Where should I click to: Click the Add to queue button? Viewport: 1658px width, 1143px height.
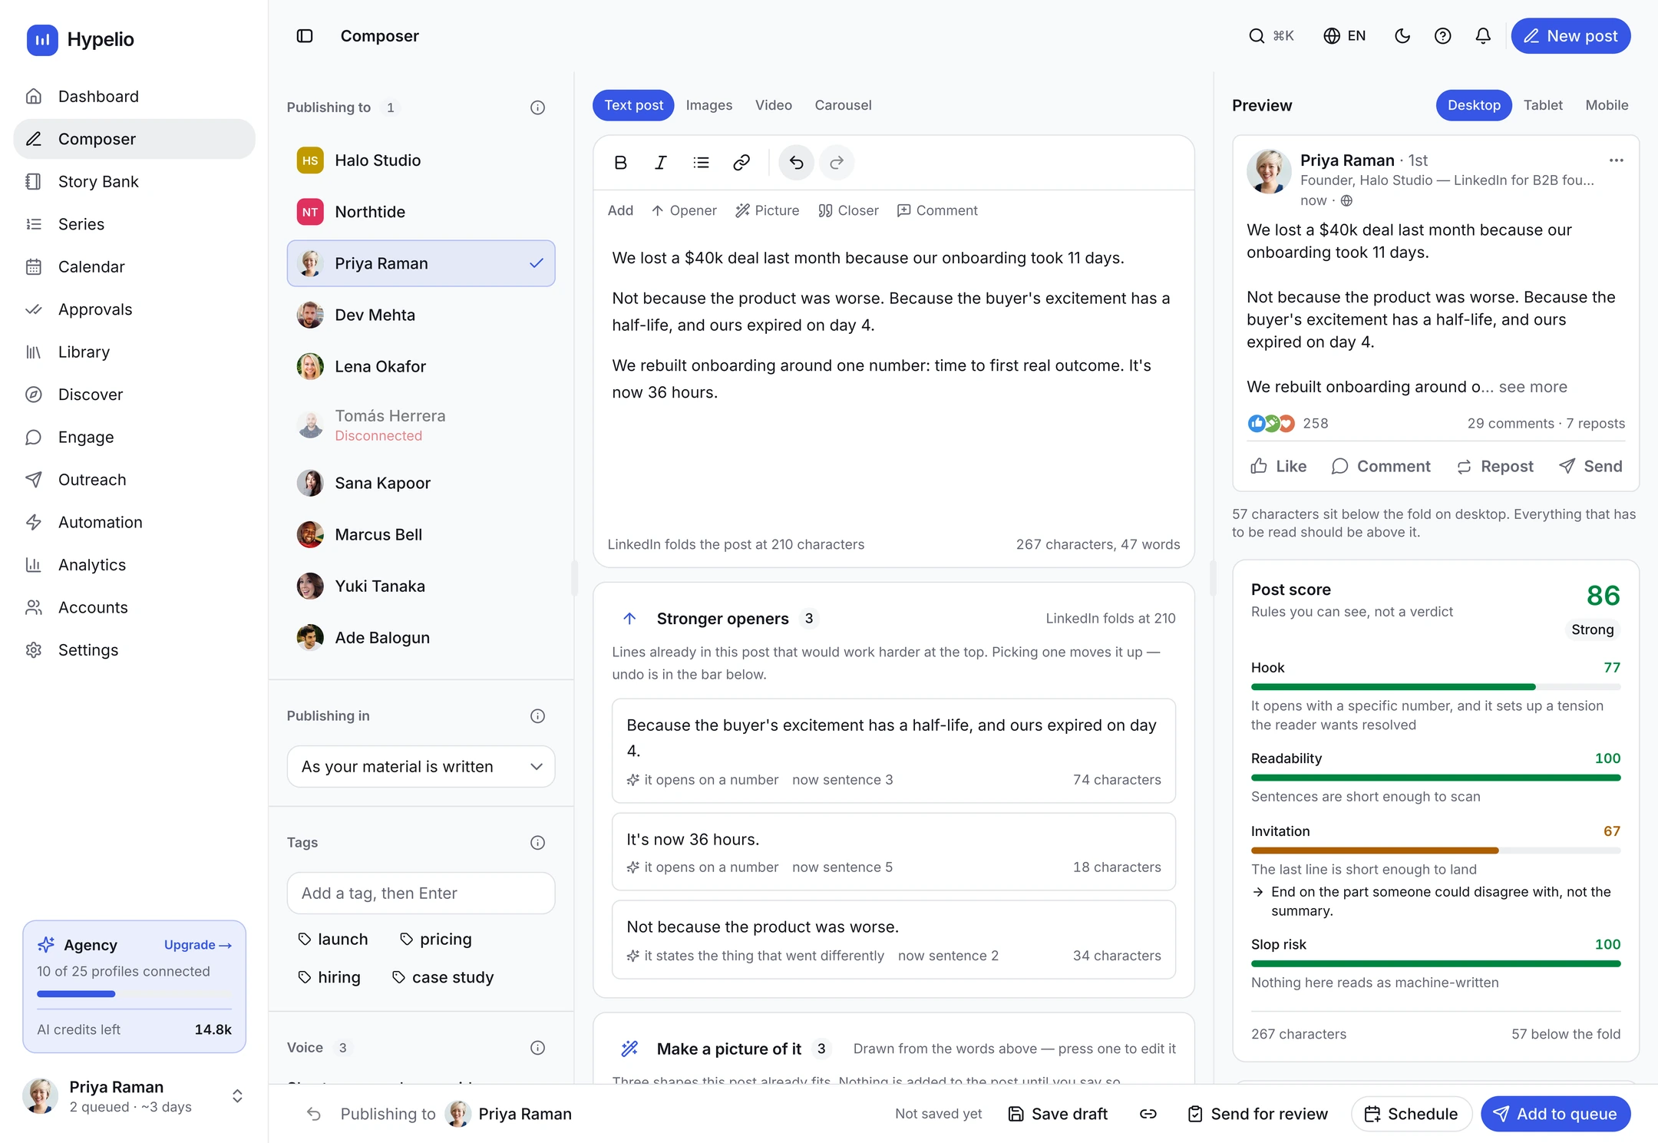tap(1556, 1114)
